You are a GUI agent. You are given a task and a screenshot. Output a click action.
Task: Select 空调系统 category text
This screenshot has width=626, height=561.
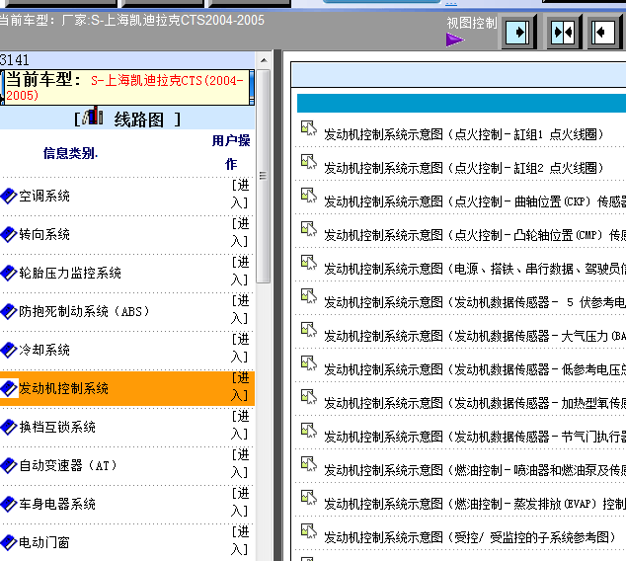click(x=44, y=196)
